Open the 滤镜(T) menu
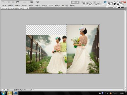 [x=38, y=6]
